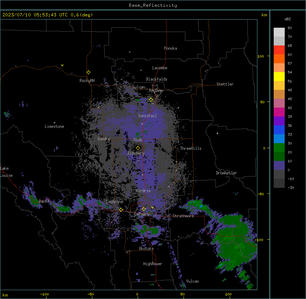Select the Lacombe city label
Screen dimensions: 306x299
(160, 68)
